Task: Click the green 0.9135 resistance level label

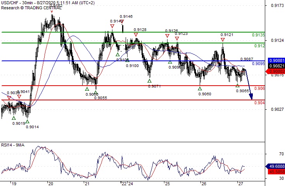Action: coord(259,35)
